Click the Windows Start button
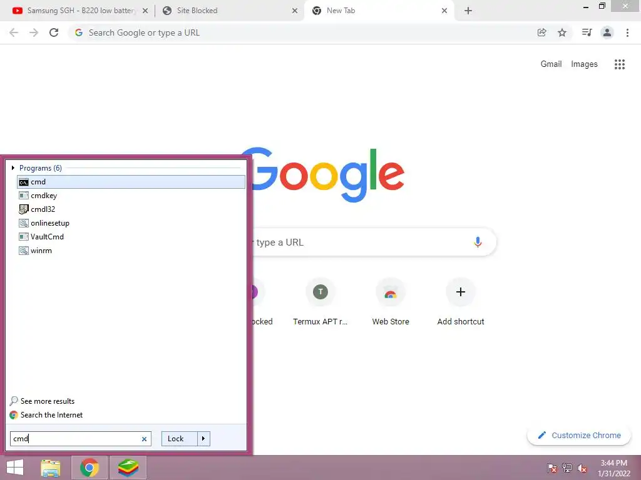The height and width of the screenshot is (480, 641). [15, 467]
